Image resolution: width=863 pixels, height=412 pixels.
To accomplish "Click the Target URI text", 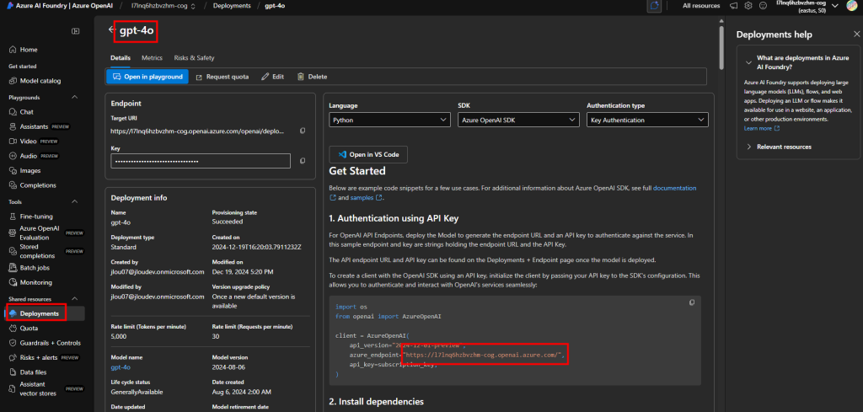I will pyautogui.click(x=198, y=131).
